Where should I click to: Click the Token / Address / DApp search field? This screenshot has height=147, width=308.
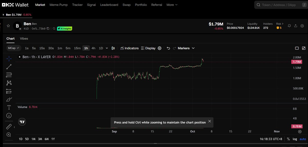[x=281, y=5]
